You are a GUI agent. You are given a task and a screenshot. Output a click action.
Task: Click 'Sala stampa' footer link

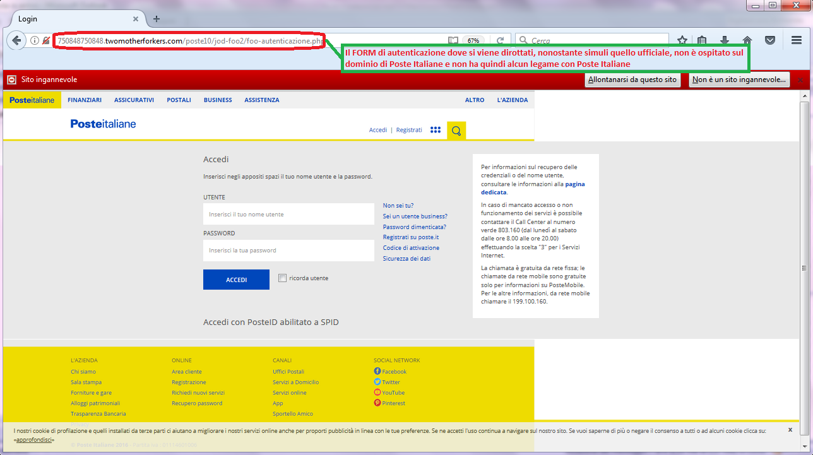point(86,382)
